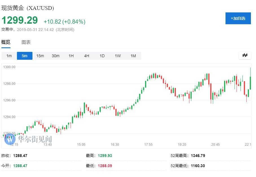The width and height of the screenshot is (256, 177).
Task: Choose the 30m interval
Action: [56, 56]
